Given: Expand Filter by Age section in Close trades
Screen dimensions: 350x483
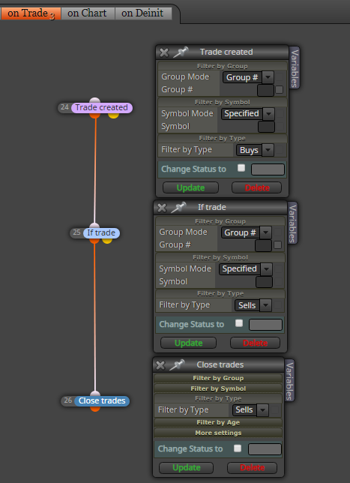Looking at the screenshot, I should 218,423.
